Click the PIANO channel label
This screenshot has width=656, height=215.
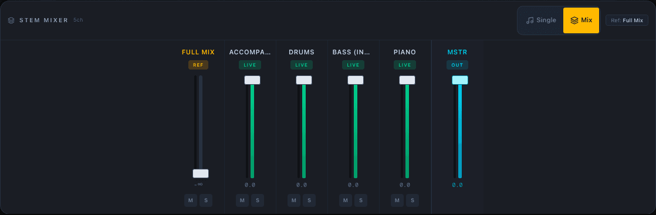(x=405, y=52)
